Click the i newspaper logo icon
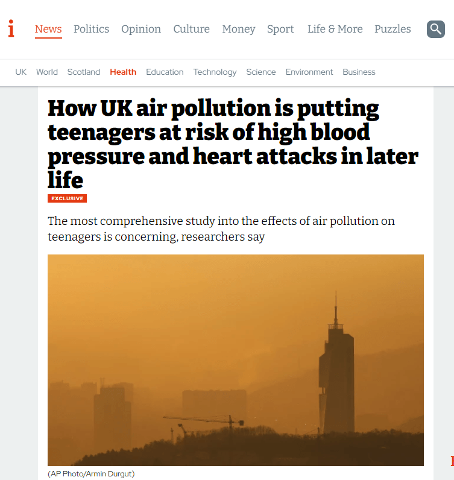Screen dimensions: 454x480 (x=11, y=28)
